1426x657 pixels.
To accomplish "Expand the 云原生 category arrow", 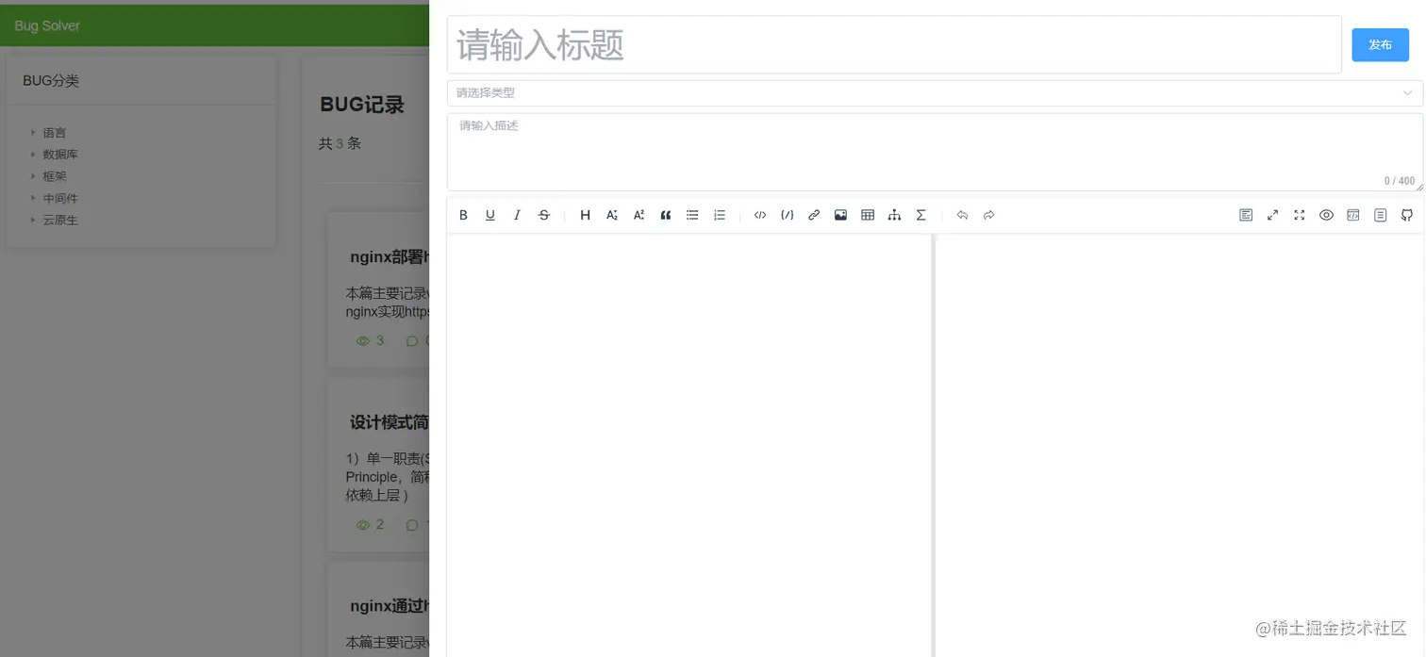I will 33,220.
